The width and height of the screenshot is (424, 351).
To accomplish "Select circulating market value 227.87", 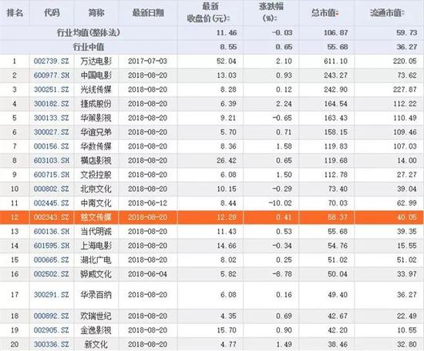I will [405, 89].
